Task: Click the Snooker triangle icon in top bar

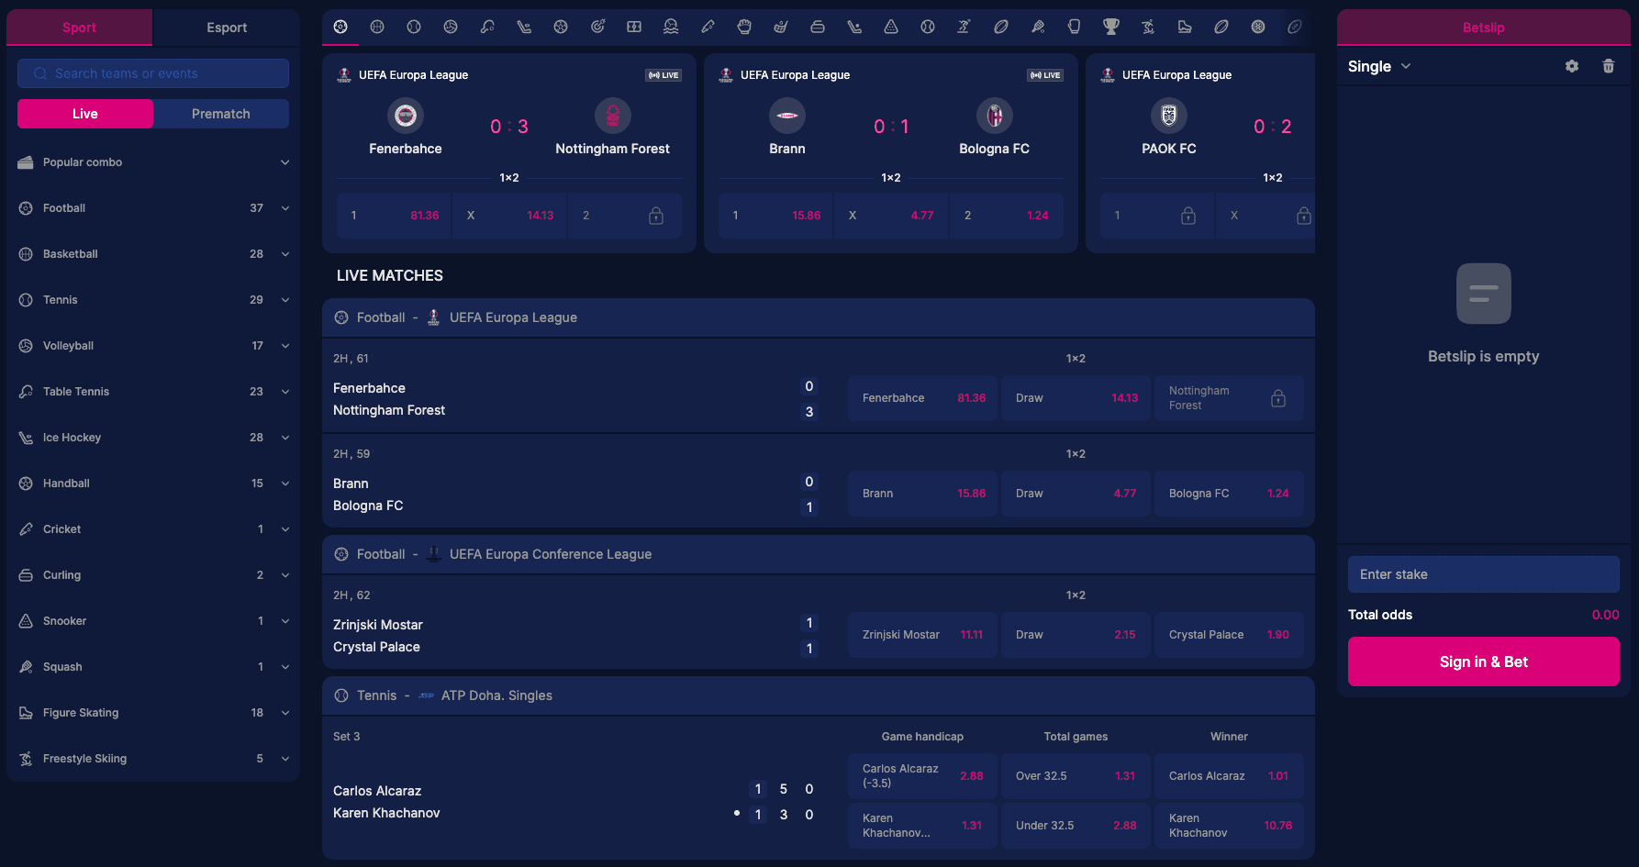Action: 891,28
